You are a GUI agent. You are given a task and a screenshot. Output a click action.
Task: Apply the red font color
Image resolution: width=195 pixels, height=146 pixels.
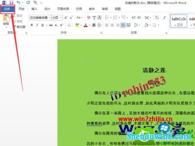coord(85,25)
